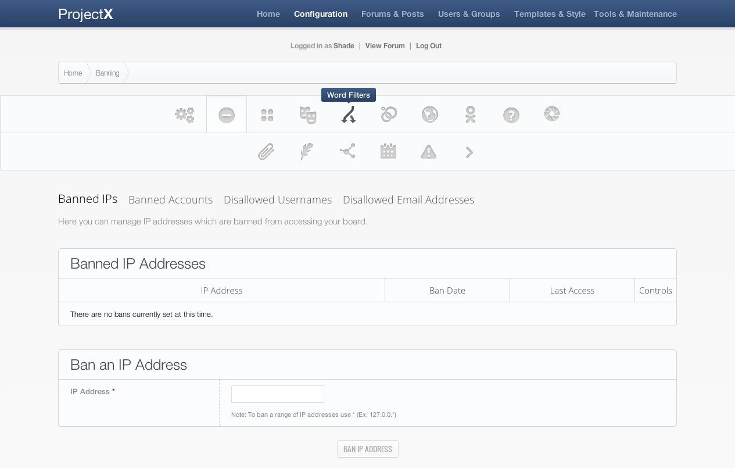Expand more options with right chevron
Viewport: 735px width, 468px height.
click(469, 152)
